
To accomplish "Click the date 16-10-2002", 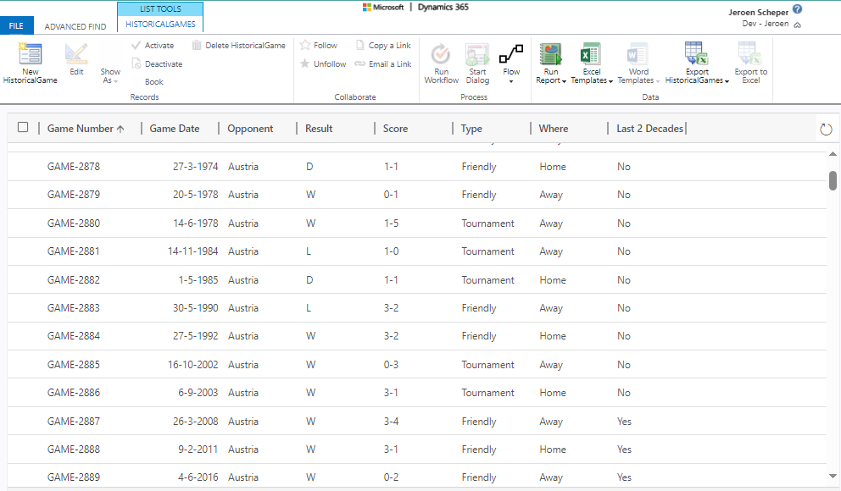I will [192, 365].
